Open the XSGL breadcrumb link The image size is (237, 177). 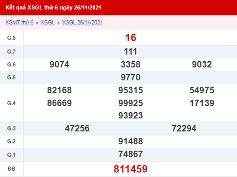(48, 23)
